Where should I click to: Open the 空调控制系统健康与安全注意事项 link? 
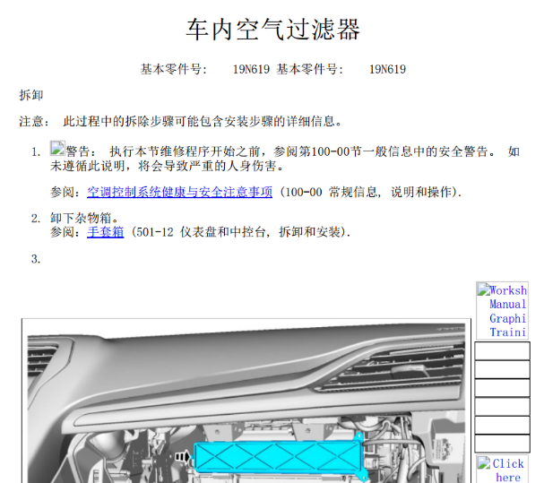pos(179,192)
